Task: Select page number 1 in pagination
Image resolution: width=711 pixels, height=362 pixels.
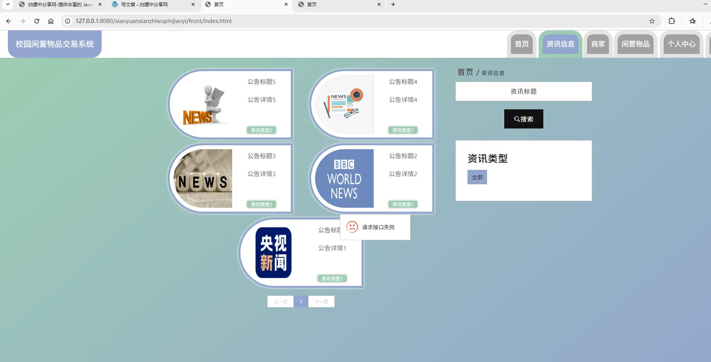Action: pos(301,301)
